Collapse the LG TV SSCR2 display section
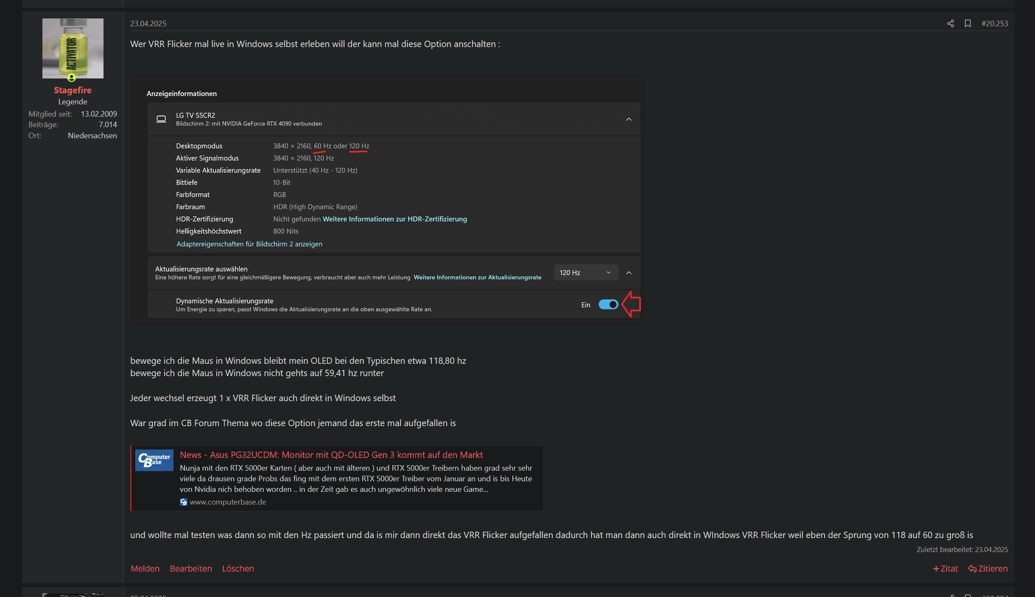Screen dimensions: 1035x597 point(629,119)
